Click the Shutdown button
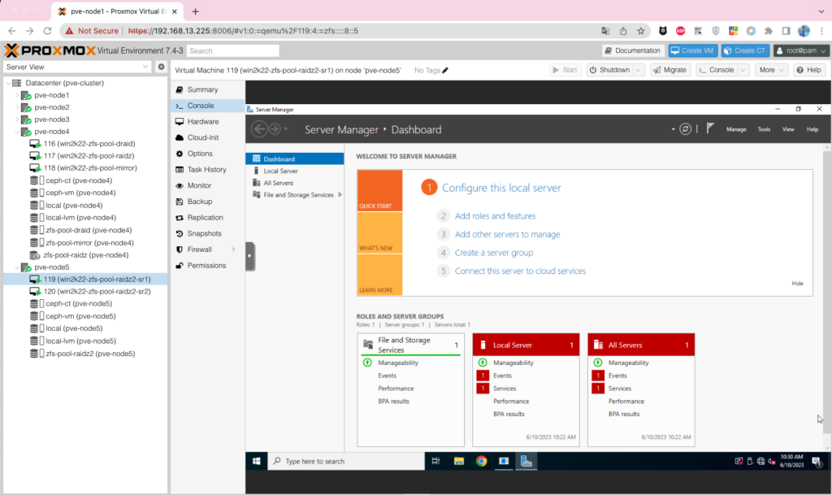Screen dimensions: 832x495 [x=609, y=70]
